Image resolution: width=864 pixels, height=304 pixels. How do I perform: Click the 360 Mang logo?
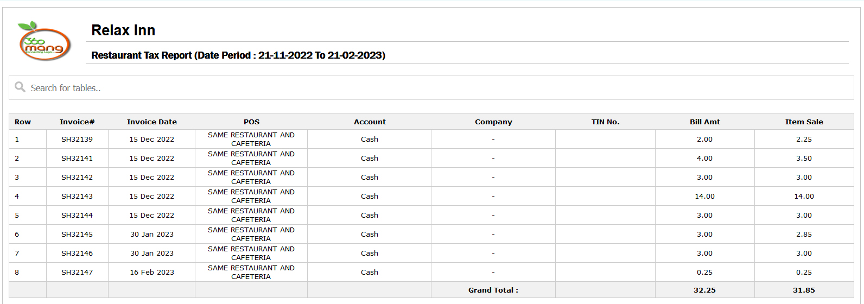coord(45,41)
